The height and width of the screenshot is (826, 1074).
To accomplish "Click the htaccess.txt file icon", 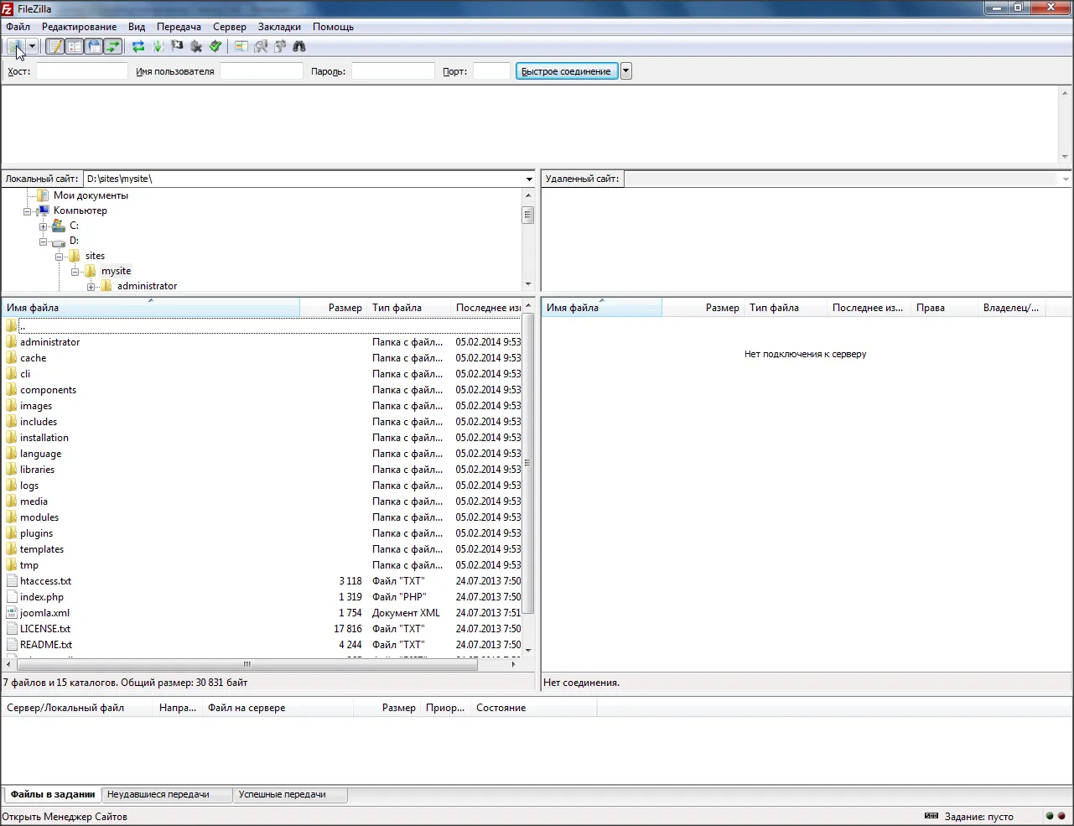I will tap(12, 581).
